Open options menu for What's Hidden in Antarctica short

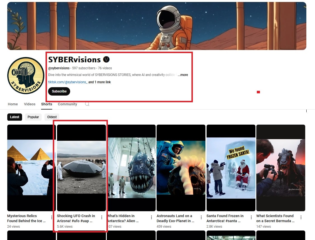(151, 217)
